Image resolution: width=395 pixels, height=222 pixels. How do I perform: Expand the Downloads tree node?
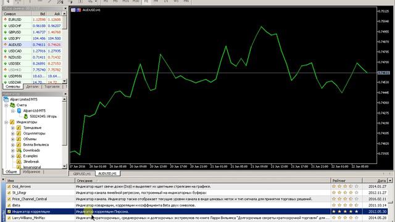tap(13, 150)
